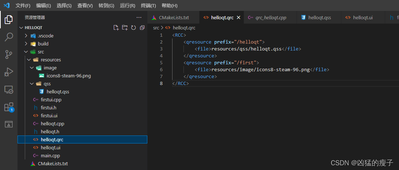Click New Folder icon in explorer header
The width and height of the screenshot is (399, 170).
[x=125, y=28]
